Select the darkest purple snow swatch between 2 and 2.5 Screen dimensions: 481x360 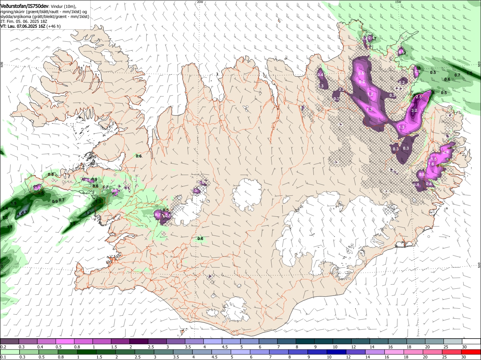pos(139,342)
